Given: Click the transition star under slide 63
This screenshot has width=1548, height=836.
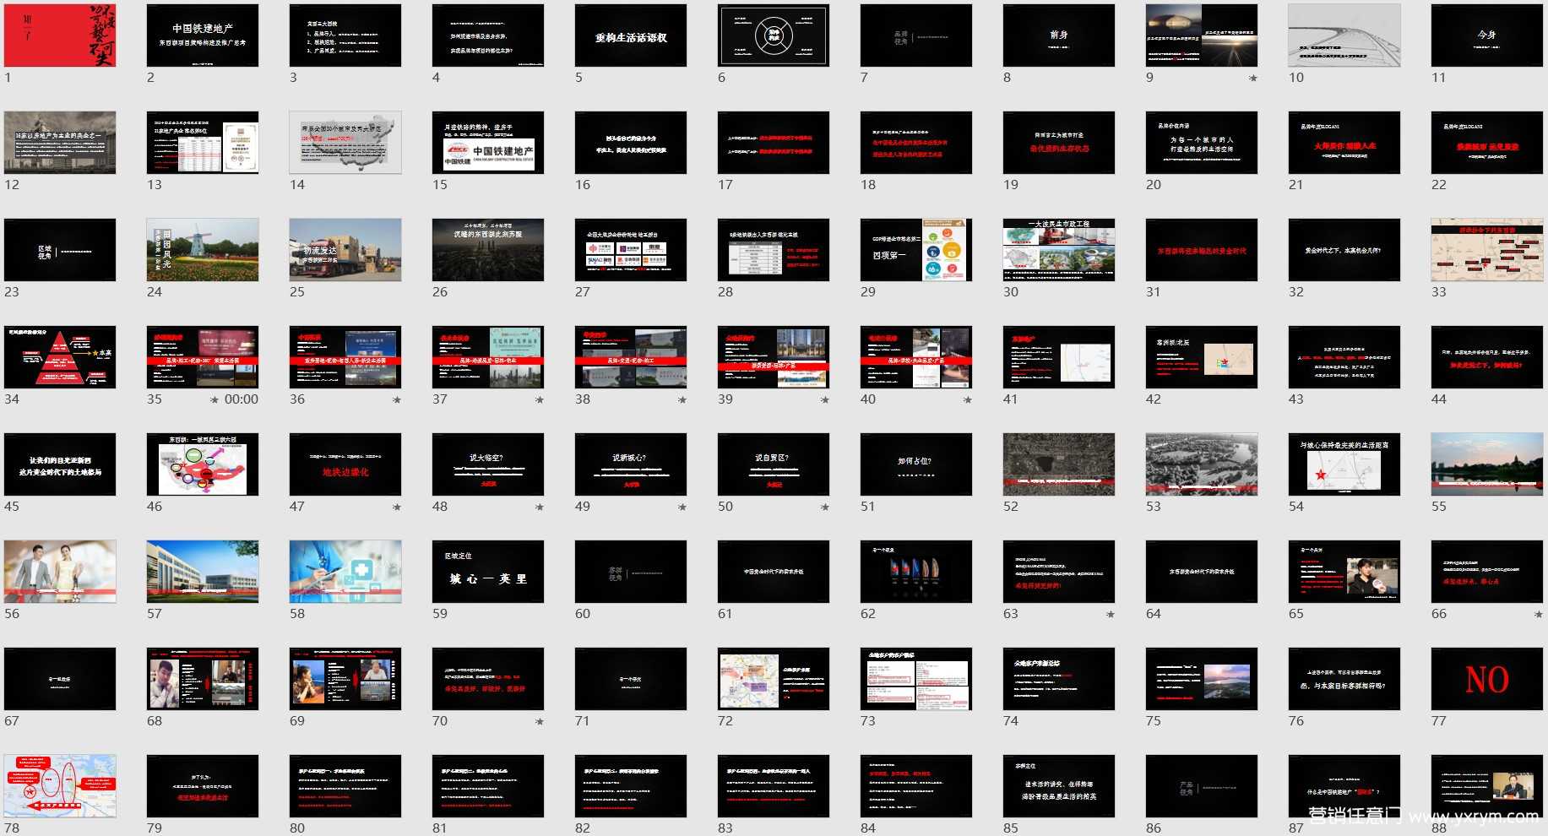Looking at the screenshot, I should [1111, 614].
